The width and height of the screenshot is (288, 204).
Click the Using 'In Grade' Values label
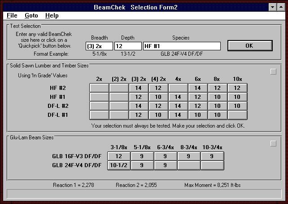[x=43, y=75]
